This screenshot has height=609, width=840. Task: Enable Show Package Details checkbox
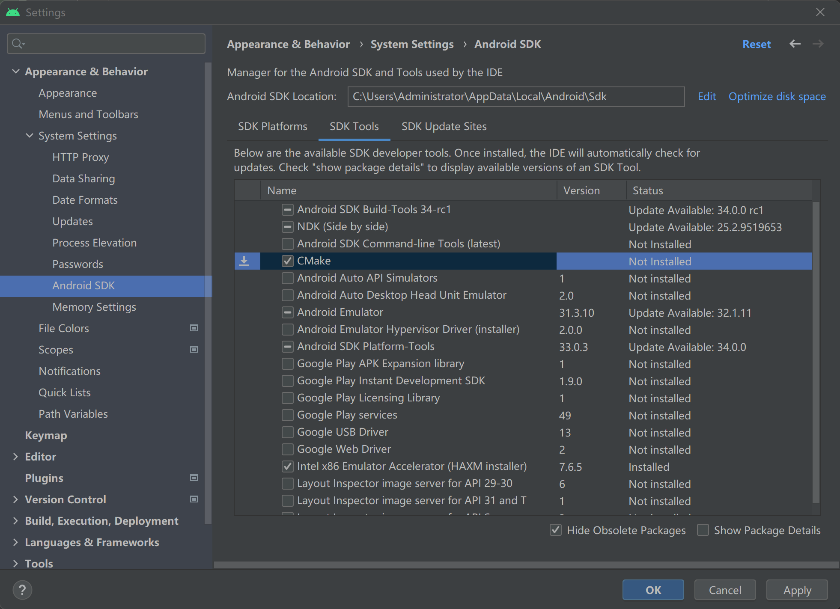coord(703,530)
